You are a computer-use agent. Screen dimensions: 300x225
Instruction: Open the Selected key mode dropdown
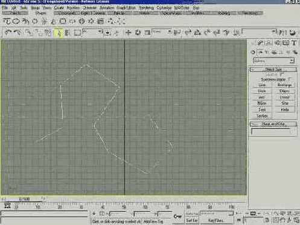click(217, 214)
